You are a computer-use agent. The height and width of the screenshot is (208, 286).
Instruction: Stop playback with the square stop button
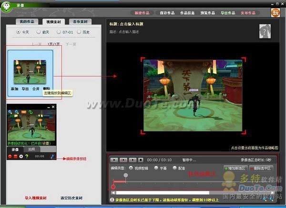(x=141, y=160)
